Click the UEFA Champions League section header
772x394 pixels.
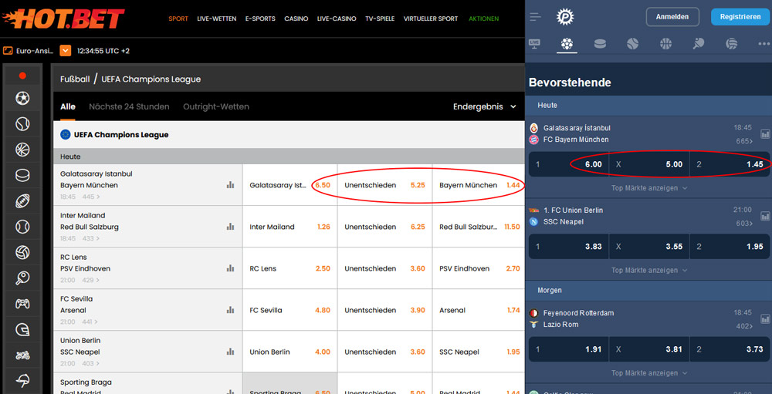point(289,135)
